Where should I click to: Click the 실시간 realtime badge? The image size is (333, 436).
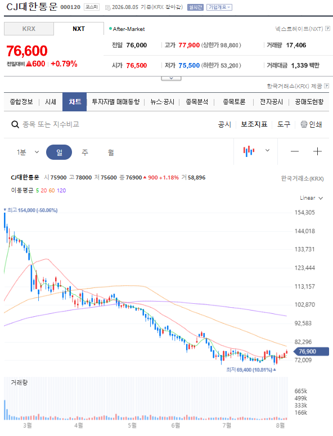click(x=195, y=7)
